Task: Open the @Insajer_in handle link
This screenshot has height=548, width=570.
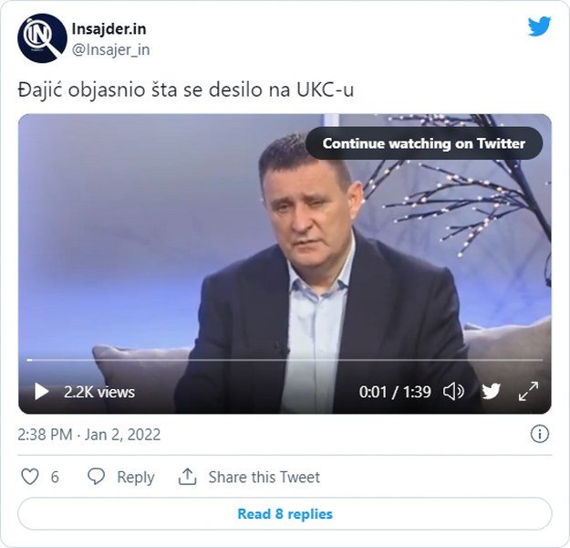Action: point(111,50)
